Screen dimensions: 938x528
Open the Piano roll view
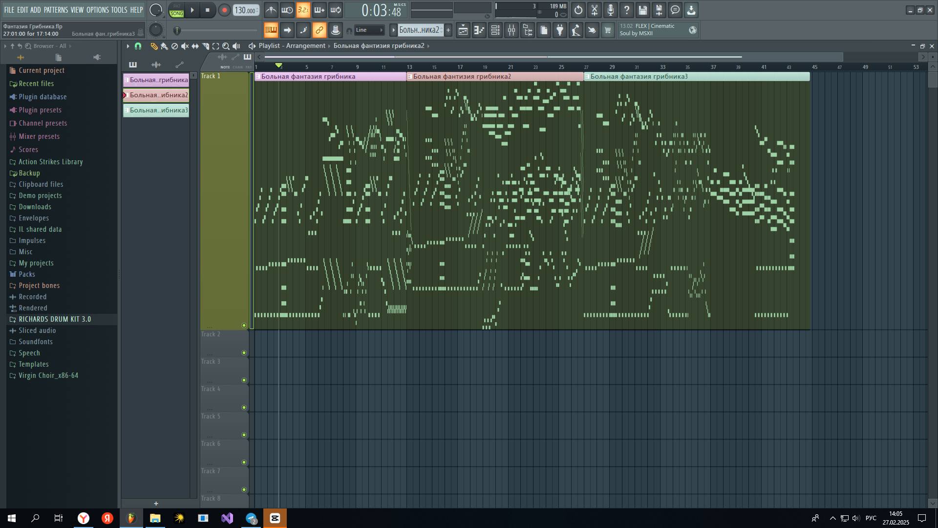(479, 30)
